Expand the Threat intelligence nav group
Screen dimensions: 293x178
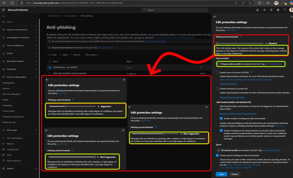pyautogui.click(x=35, y=45)
